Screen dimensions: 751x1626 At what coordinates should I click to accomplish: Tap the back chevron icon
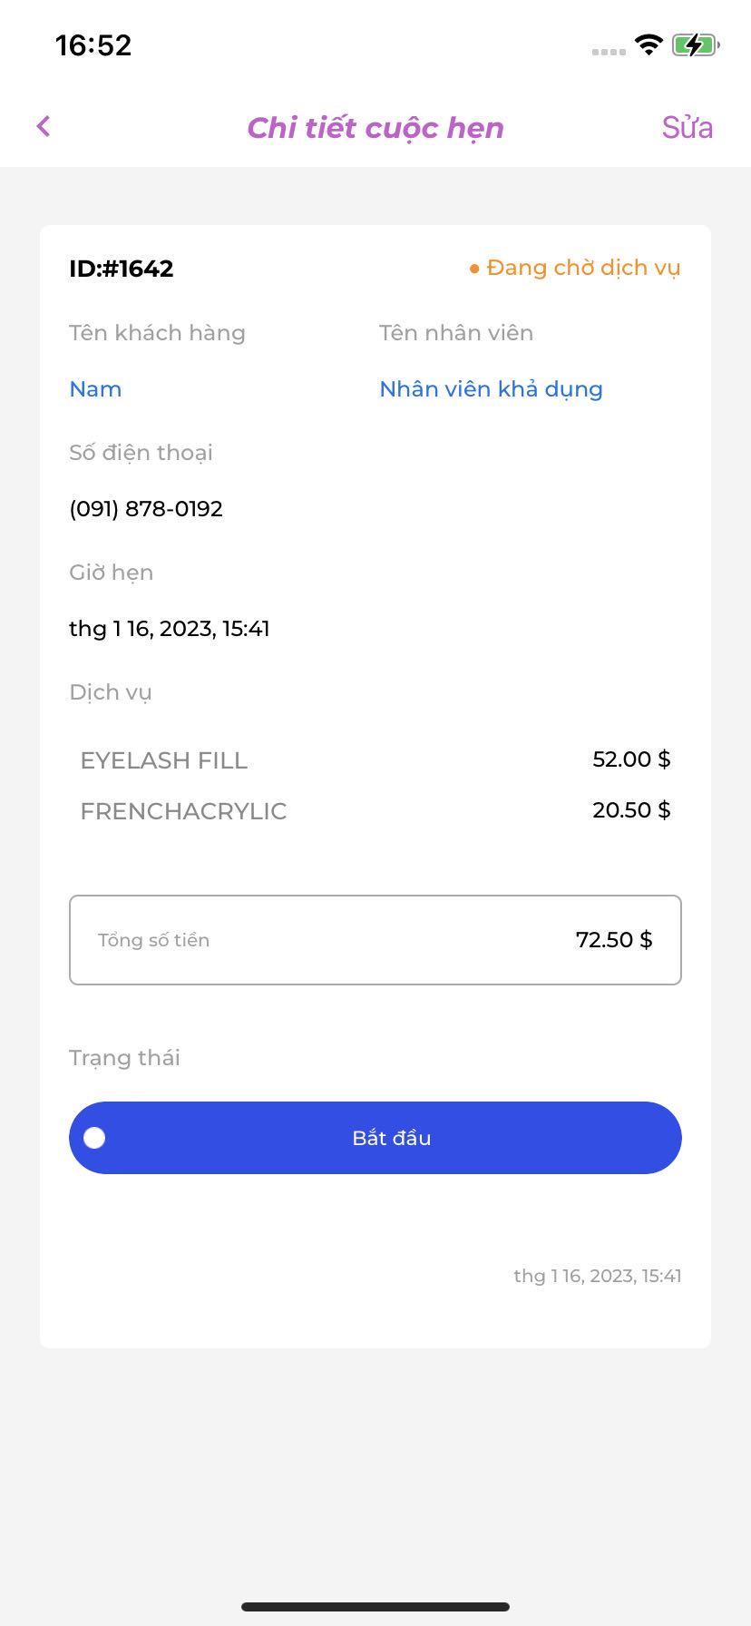pos(44,126)
